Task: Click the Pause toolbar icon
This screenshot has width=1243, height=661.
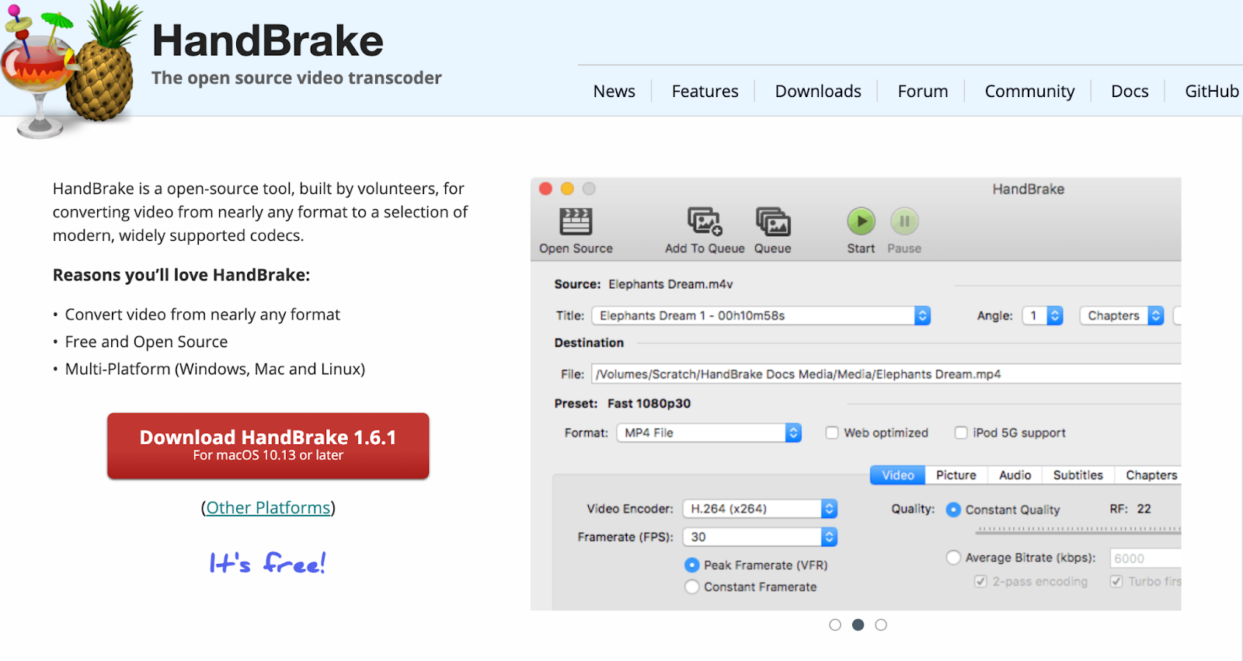Action: (904, 221)
